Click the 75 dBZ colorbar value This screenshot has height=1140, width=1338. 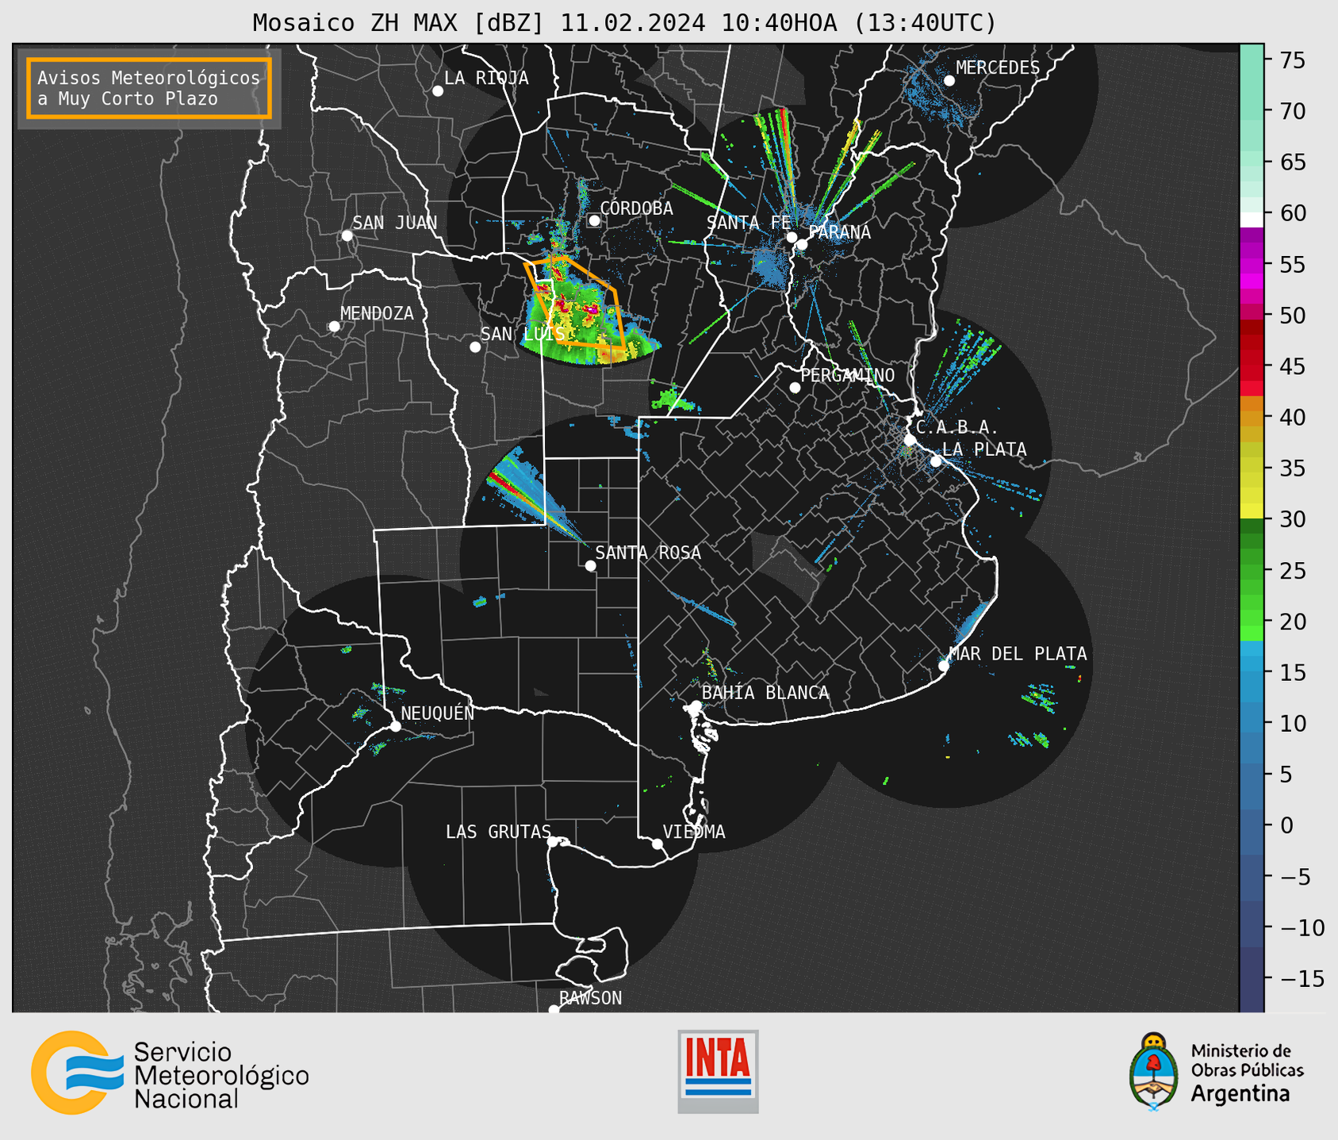pyautogui.click(x=1291, y=60)
